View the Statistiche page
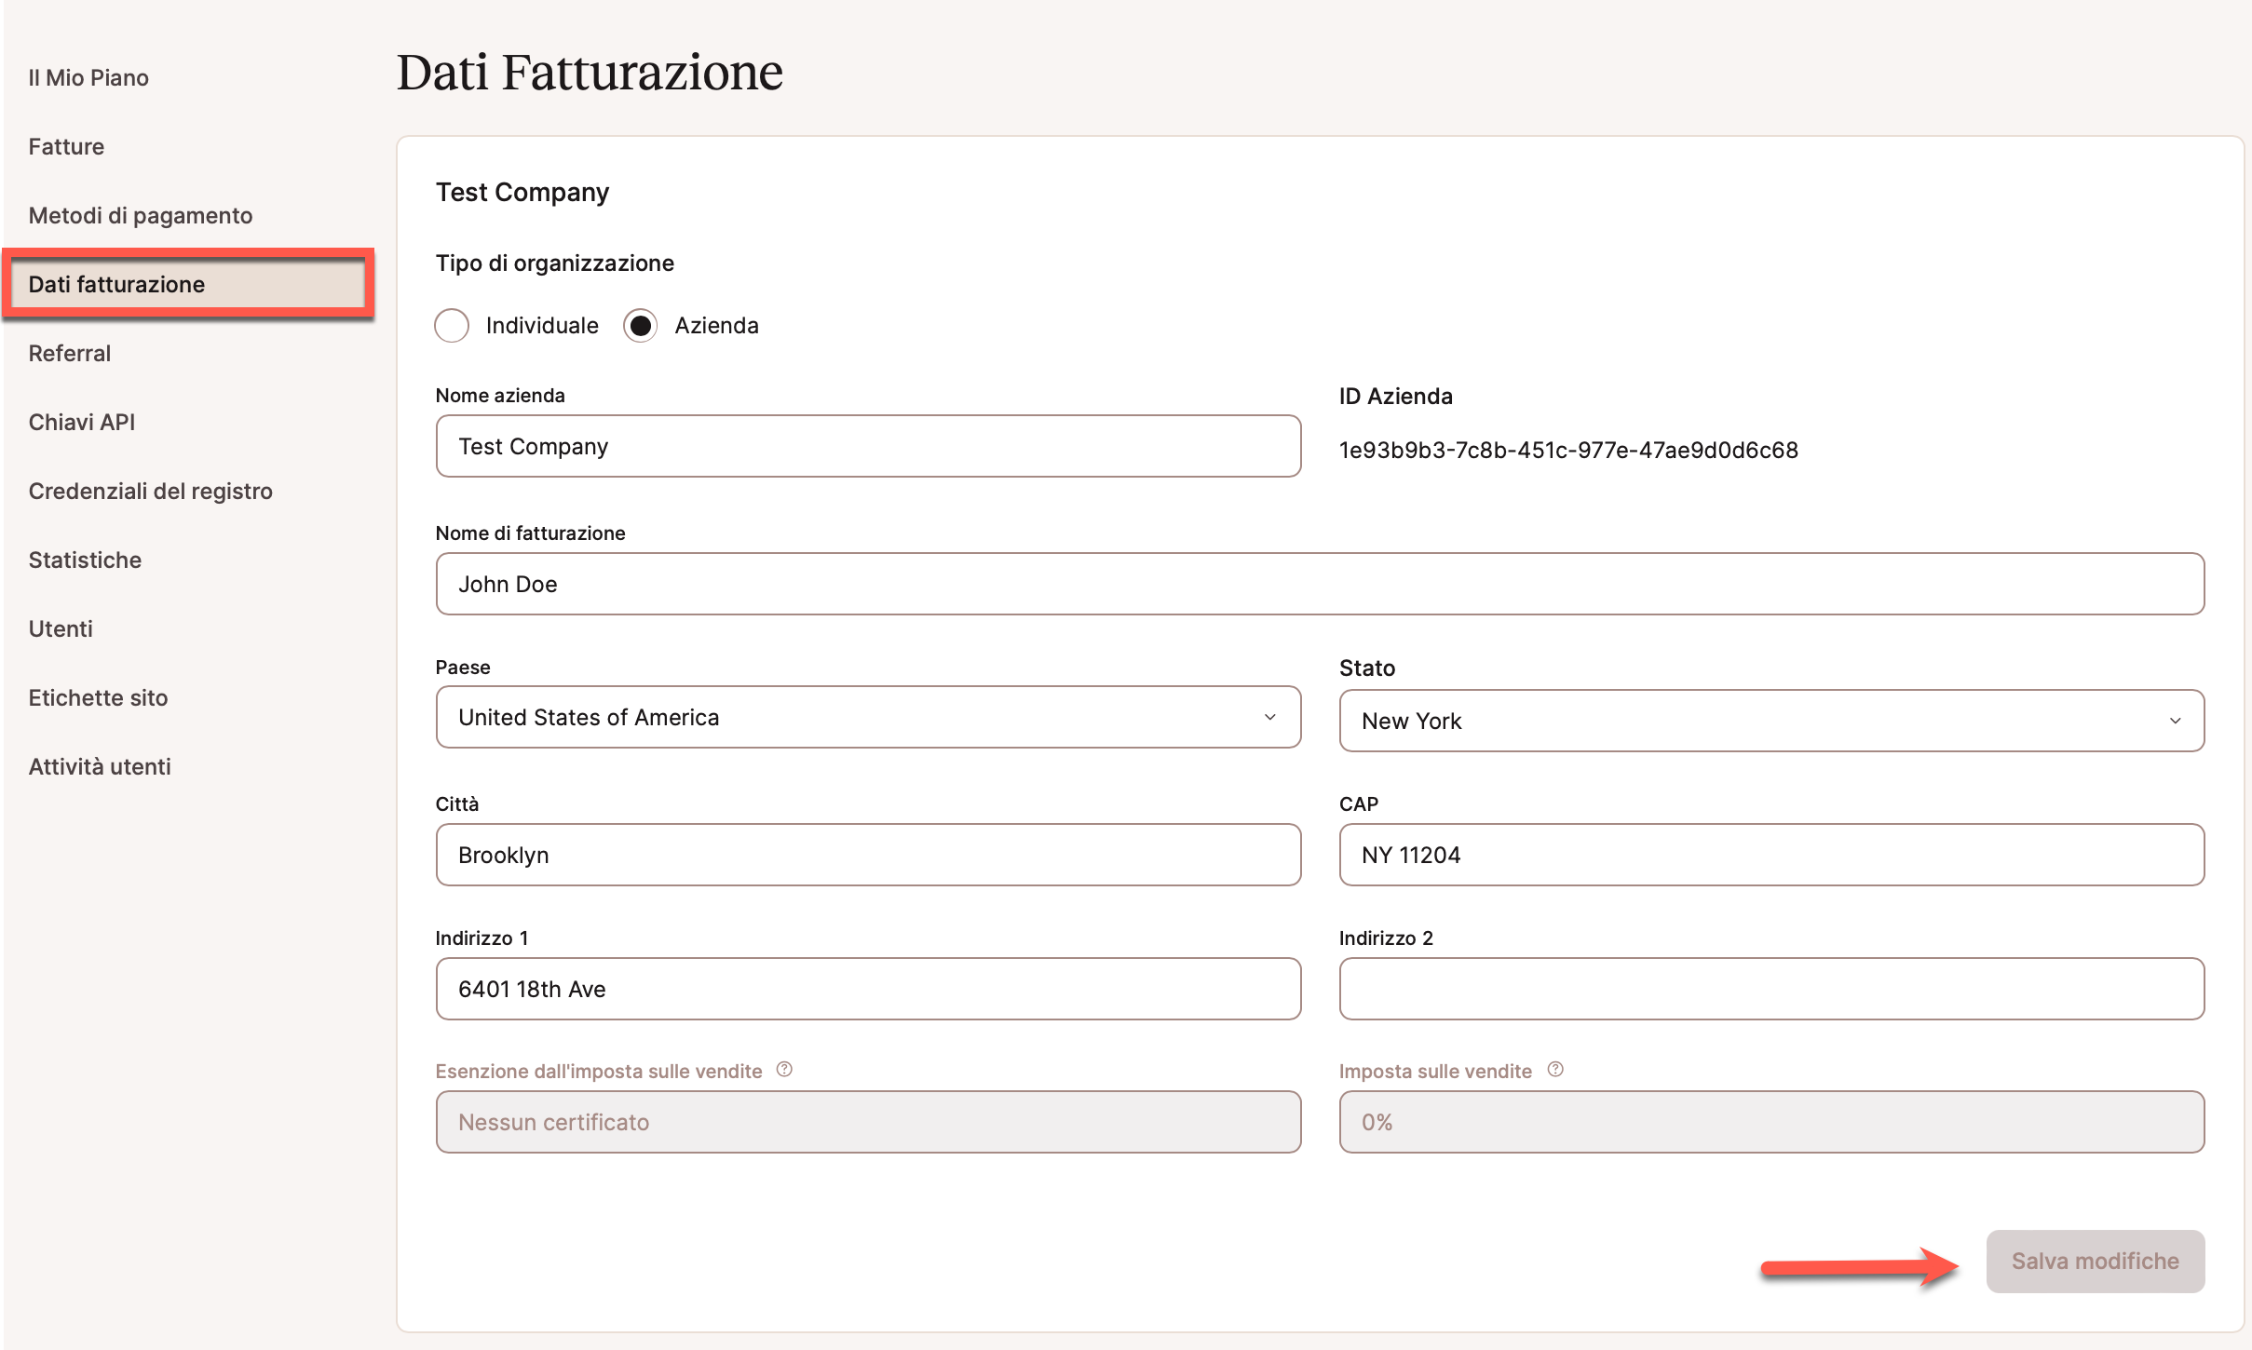The image size is (2252, 1350). click(85, 560)
